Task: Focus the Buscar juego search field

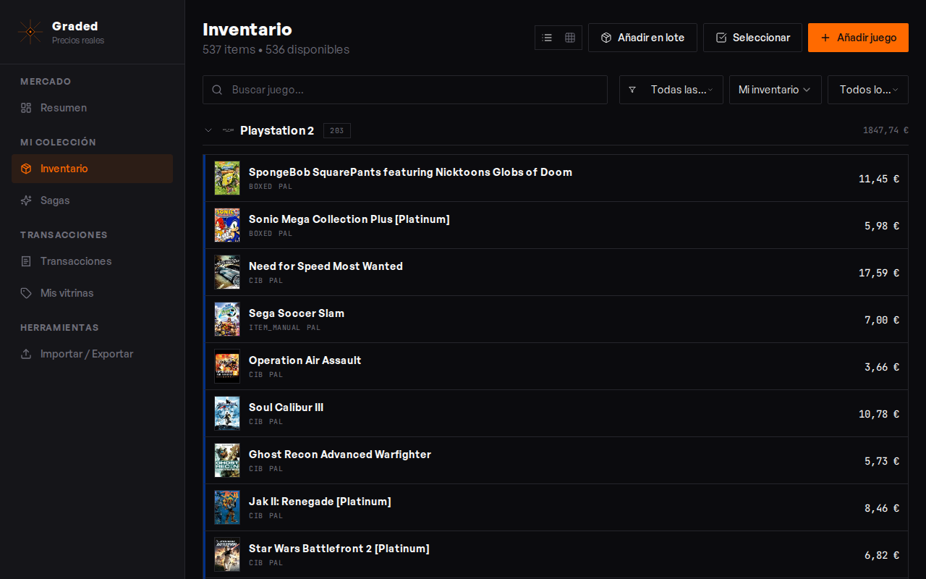Action: 412,90
